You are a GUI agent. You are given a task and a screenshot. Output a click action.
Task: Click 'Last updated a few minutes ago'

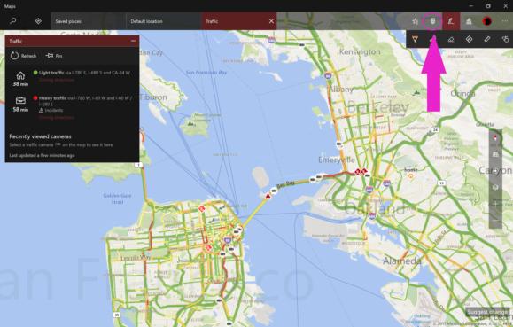point(42,155)
